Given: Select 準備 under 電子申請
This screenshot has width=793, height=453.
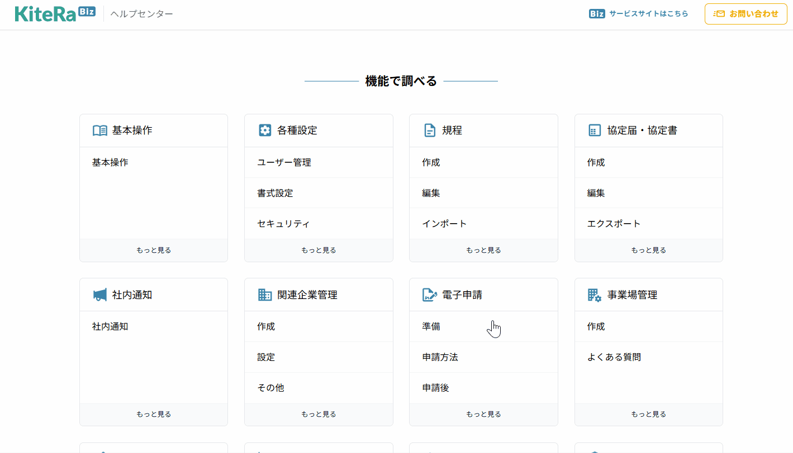Looking at the screenshot, I should [483, 326].
